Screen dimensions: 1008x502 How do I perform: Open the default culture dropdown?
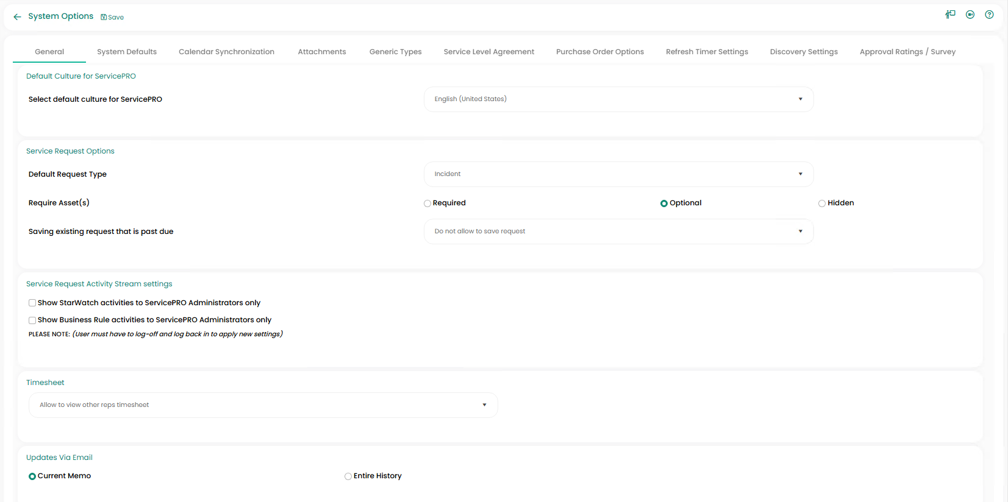pyautogui.click(x=618, y=99)
